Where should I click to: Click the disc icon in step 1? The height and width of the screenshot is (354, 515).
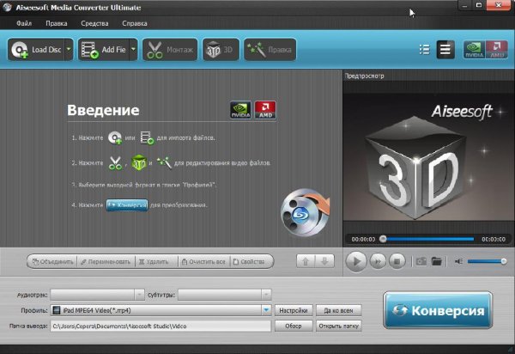point(115,137)
